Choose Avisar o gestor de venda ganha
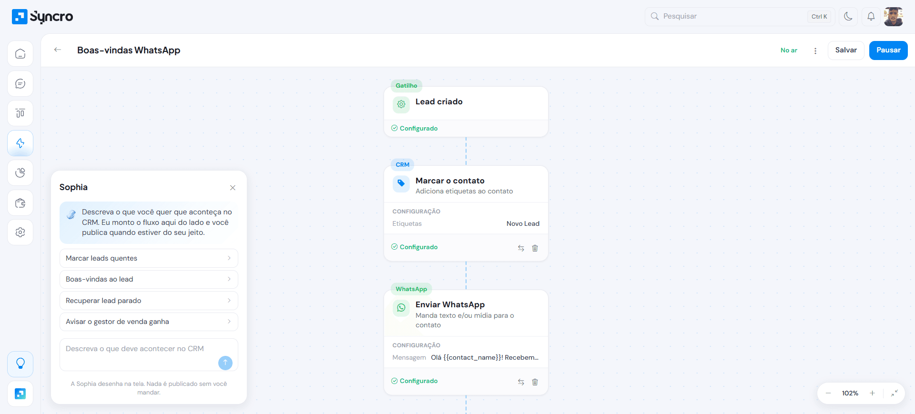The height and width of the screenshot is (414, 915). tap(149, 322)
